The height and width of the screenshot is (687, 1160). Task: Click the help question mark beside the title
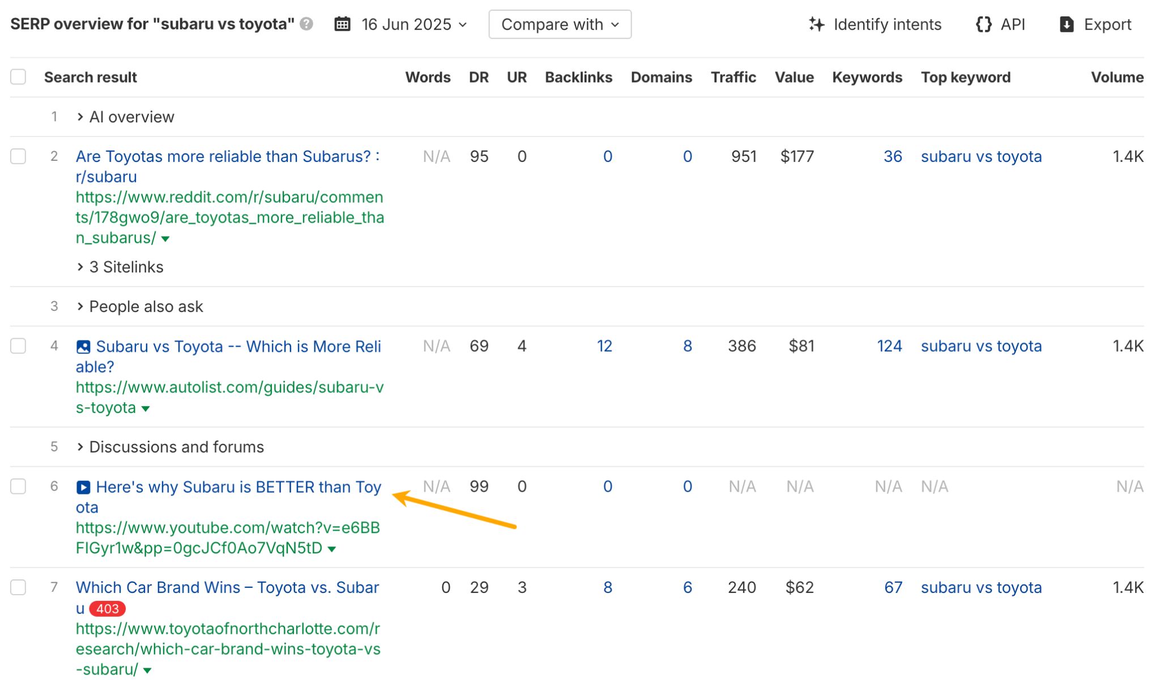click(x=305, y=24)
